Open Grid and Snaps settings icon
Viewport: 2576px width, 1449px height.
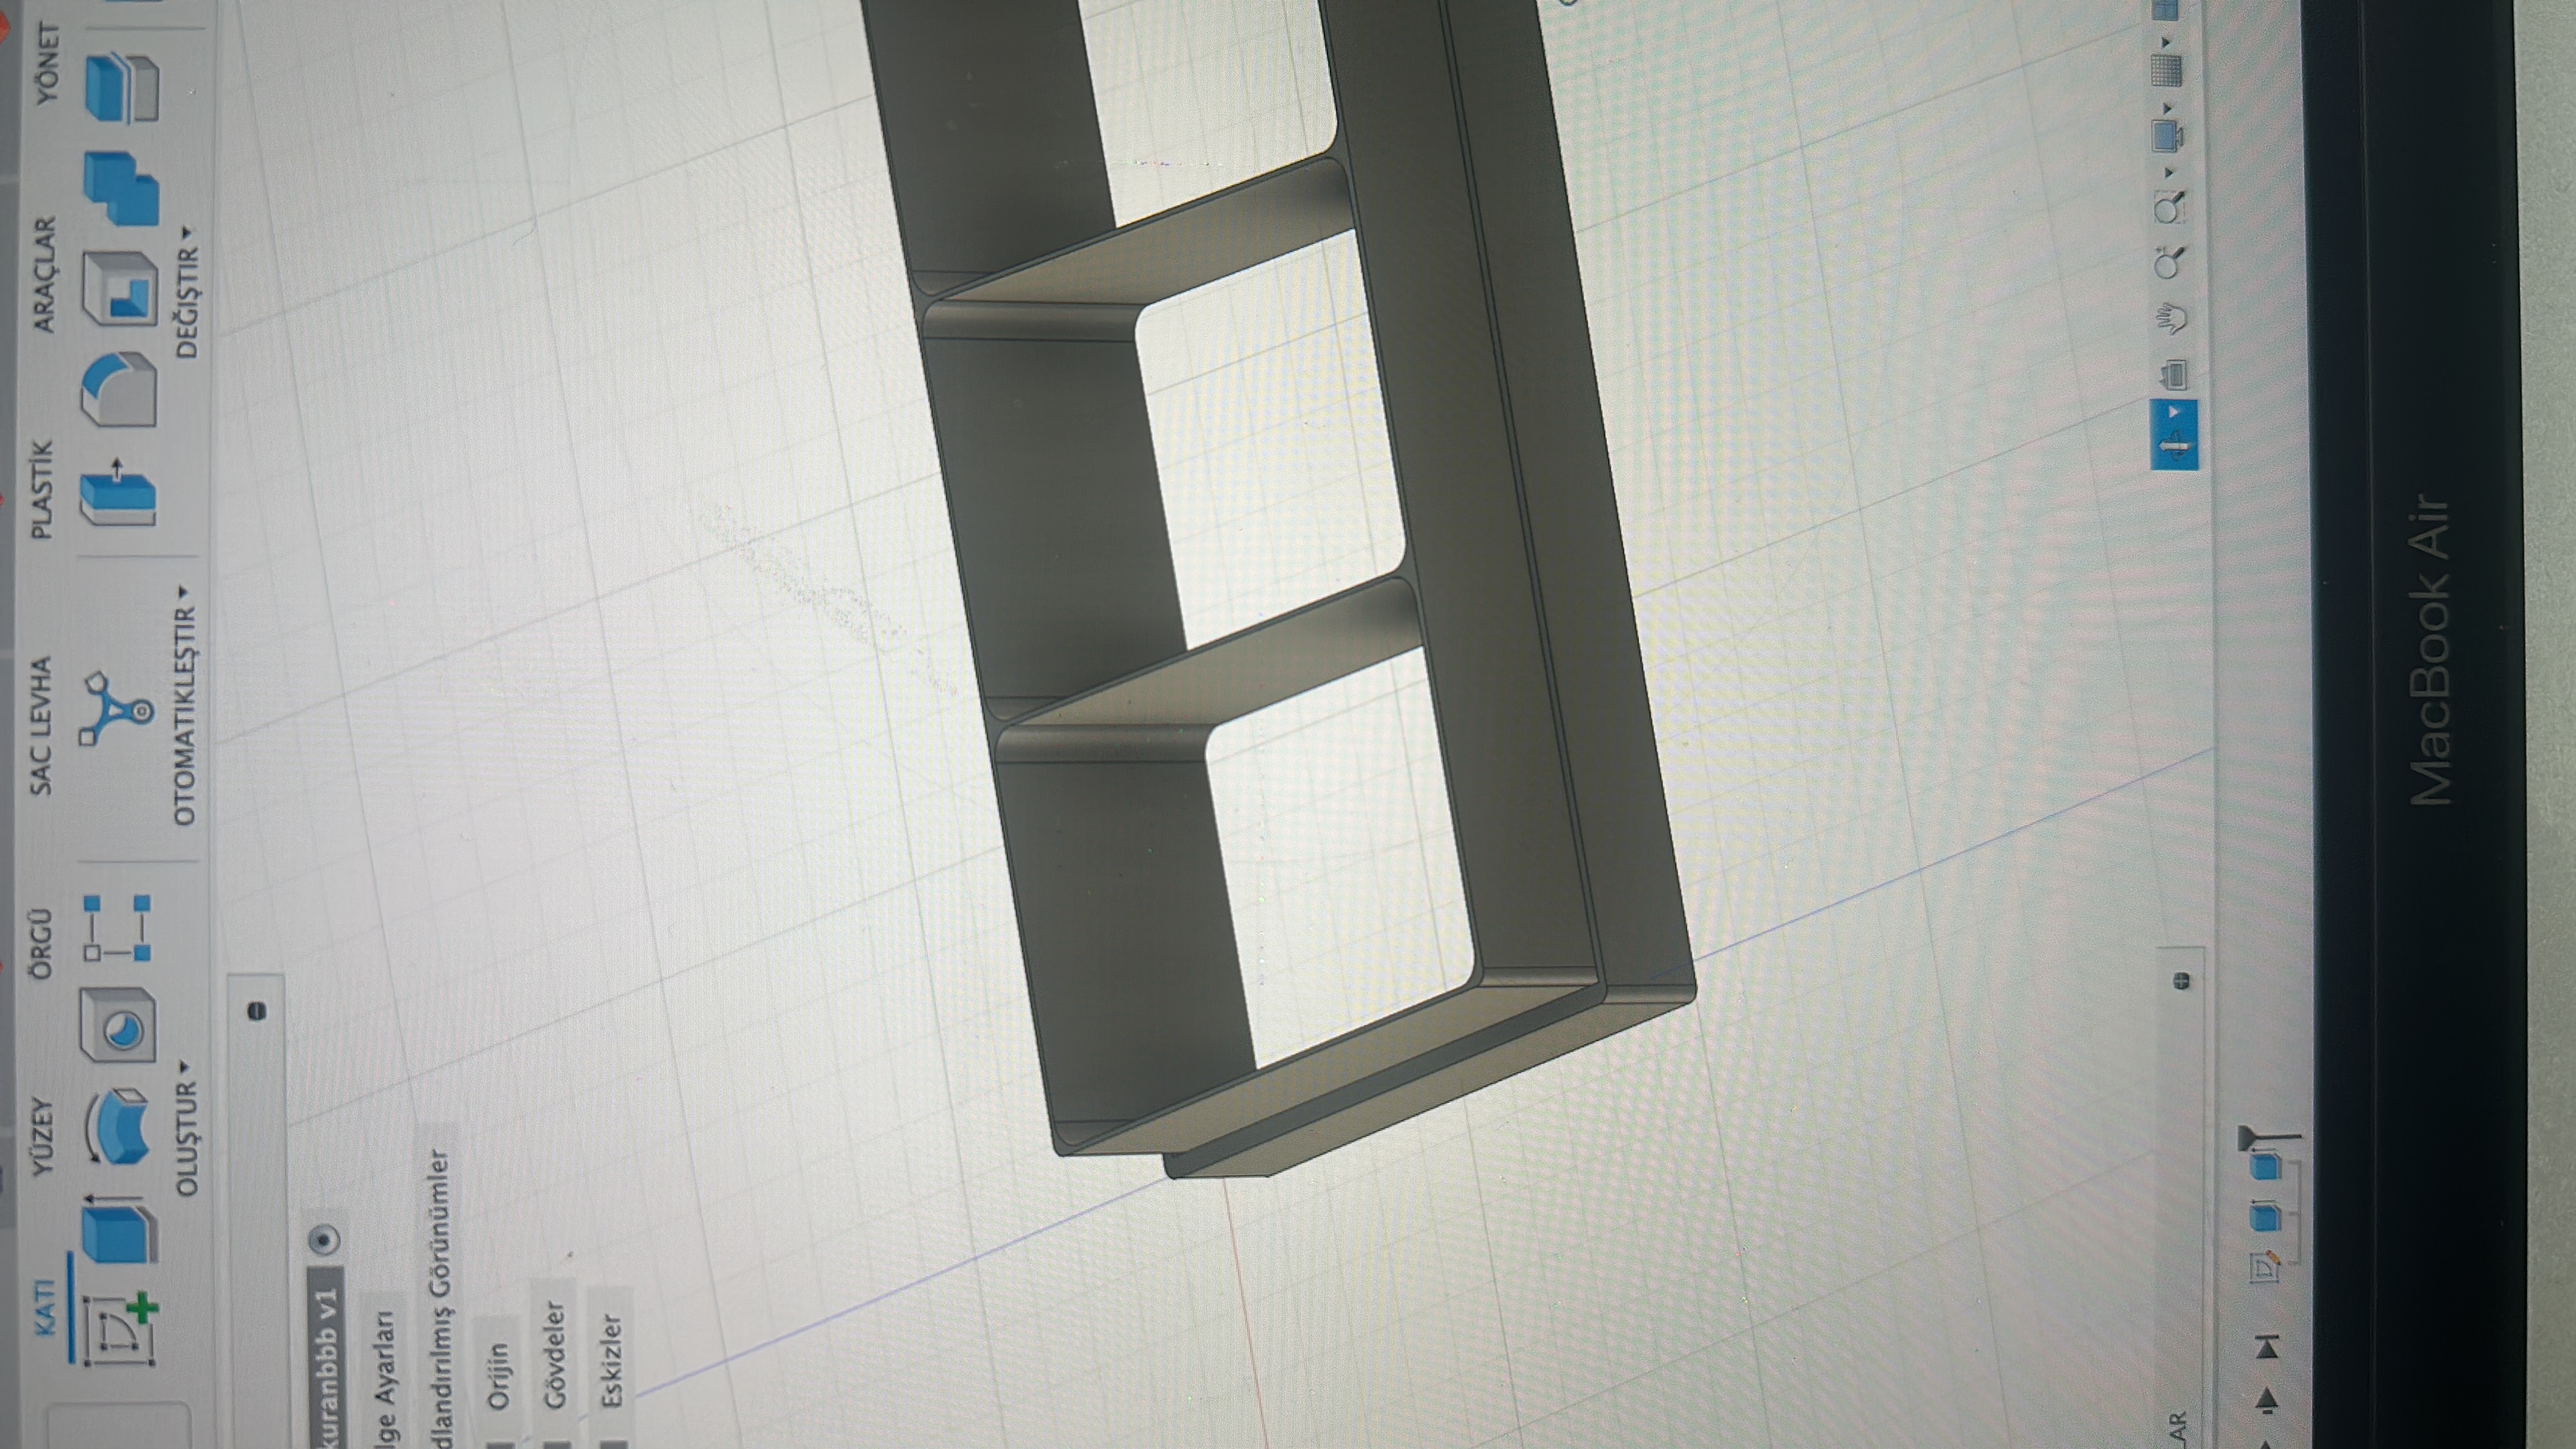coord(2166,70)
